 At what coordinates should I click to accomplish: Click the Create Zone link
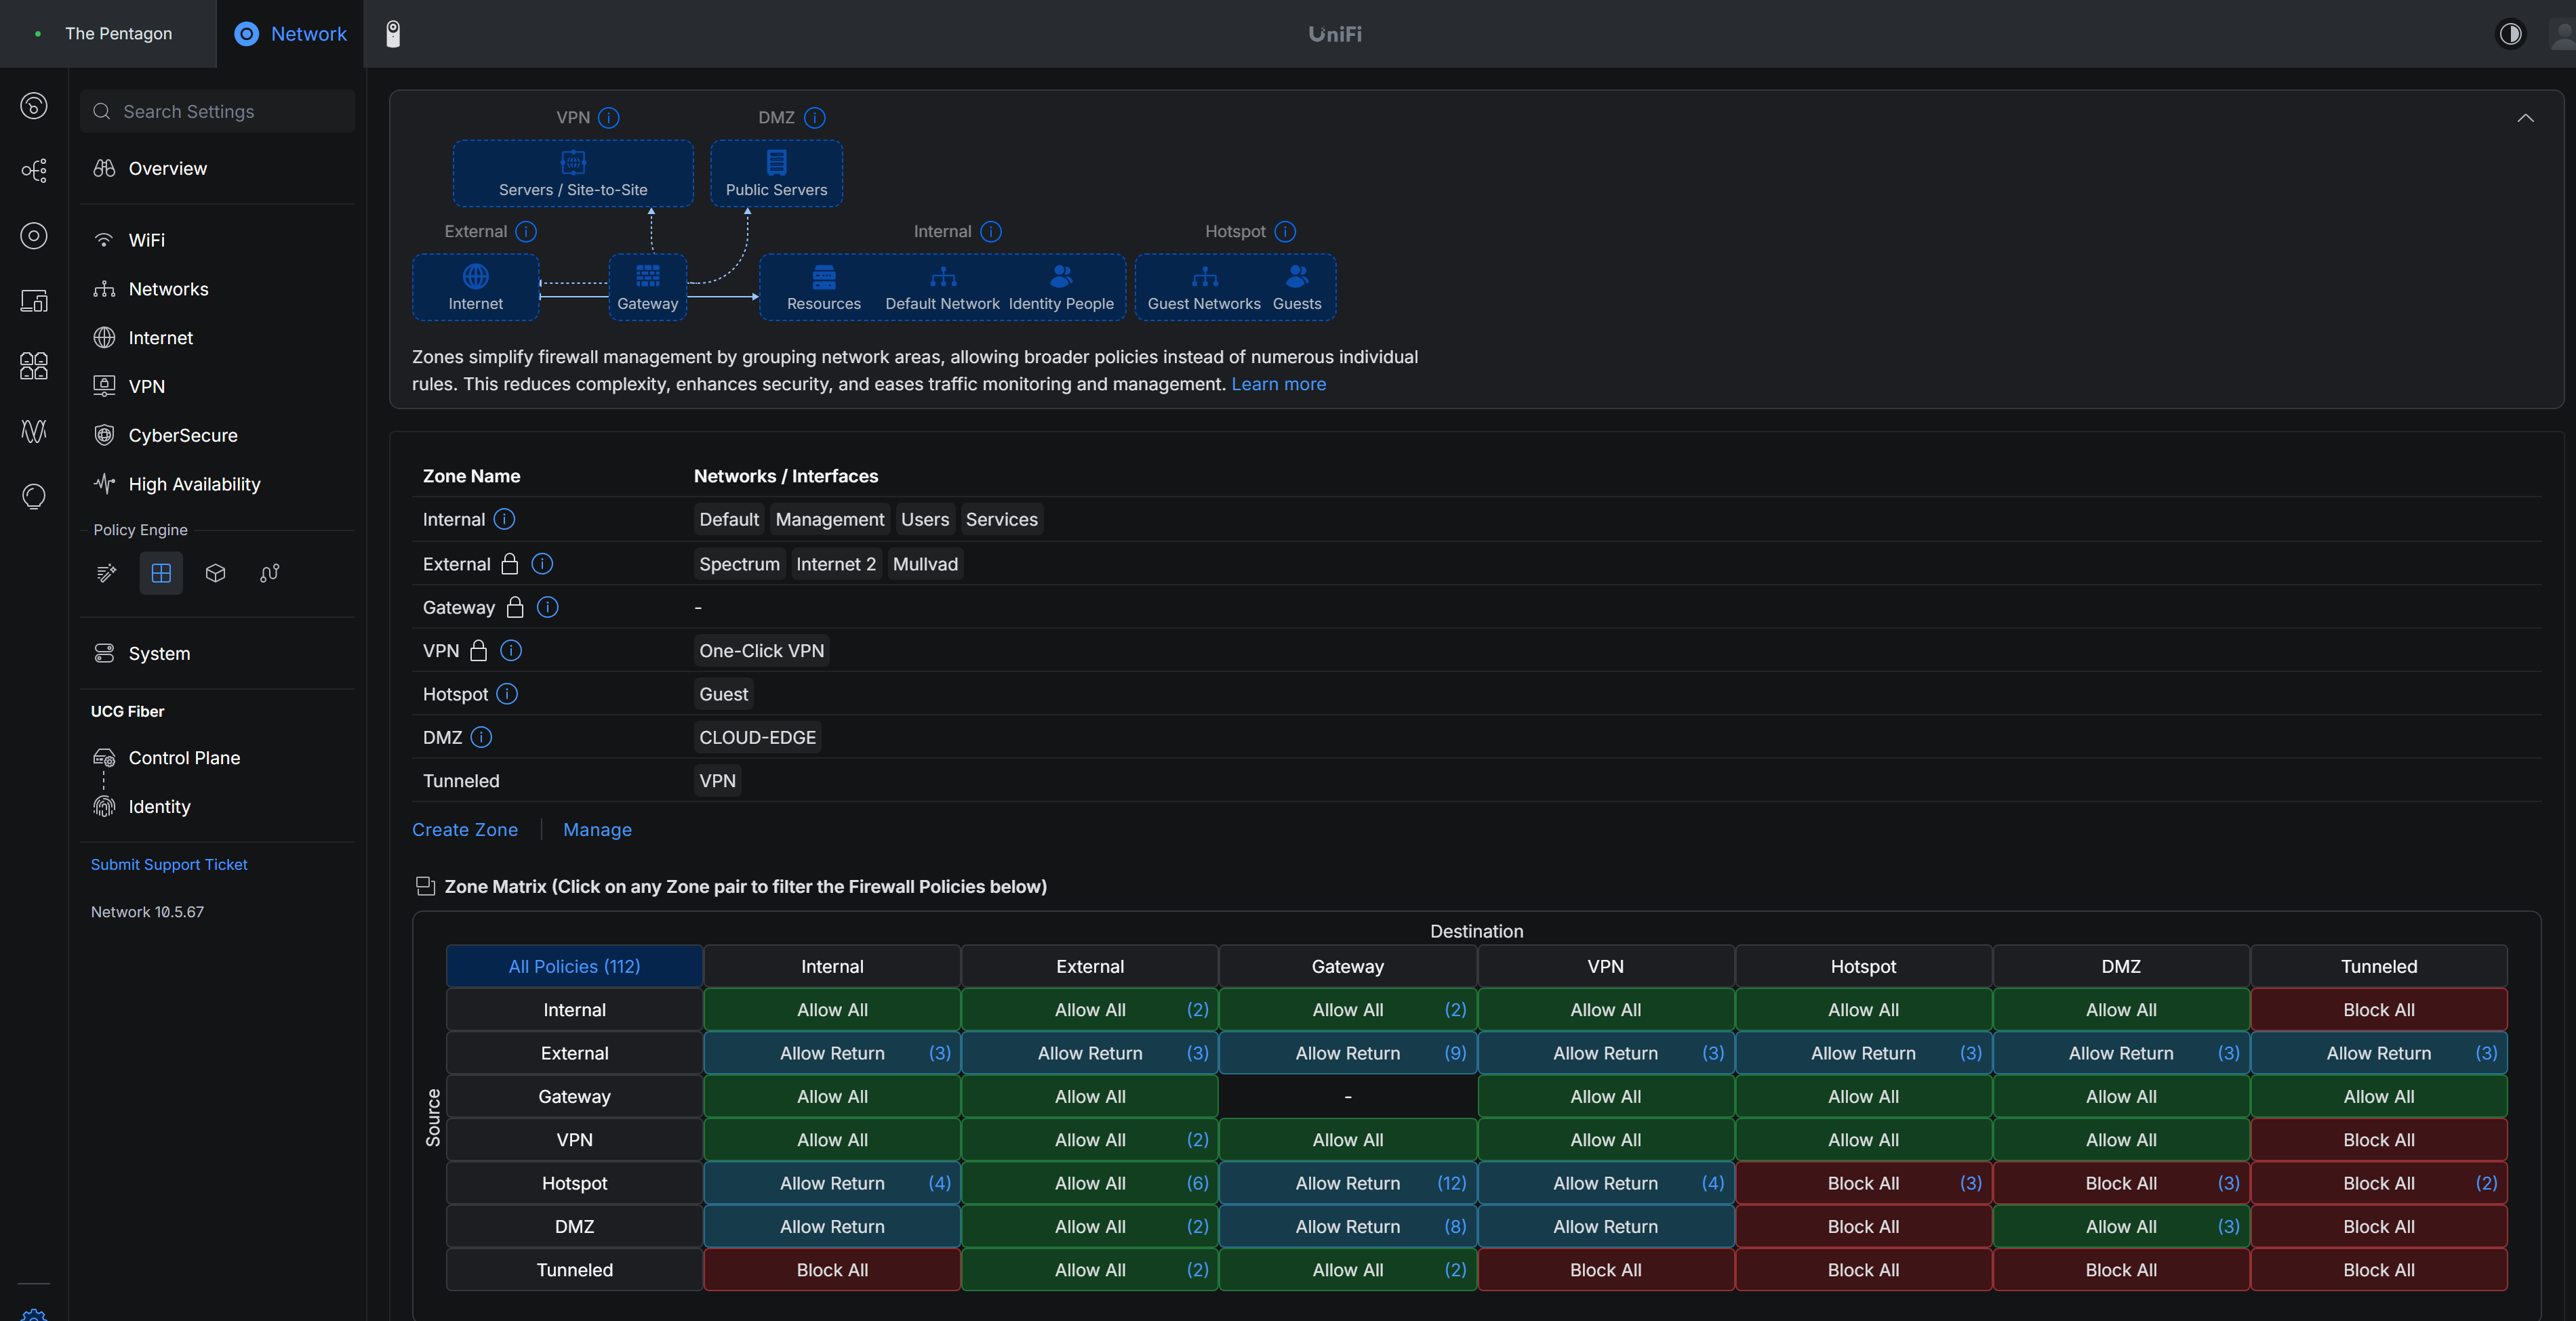[x=465, y=829]
